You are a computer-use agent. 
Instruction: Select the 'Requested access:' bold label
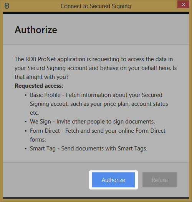tap(39, 86)
